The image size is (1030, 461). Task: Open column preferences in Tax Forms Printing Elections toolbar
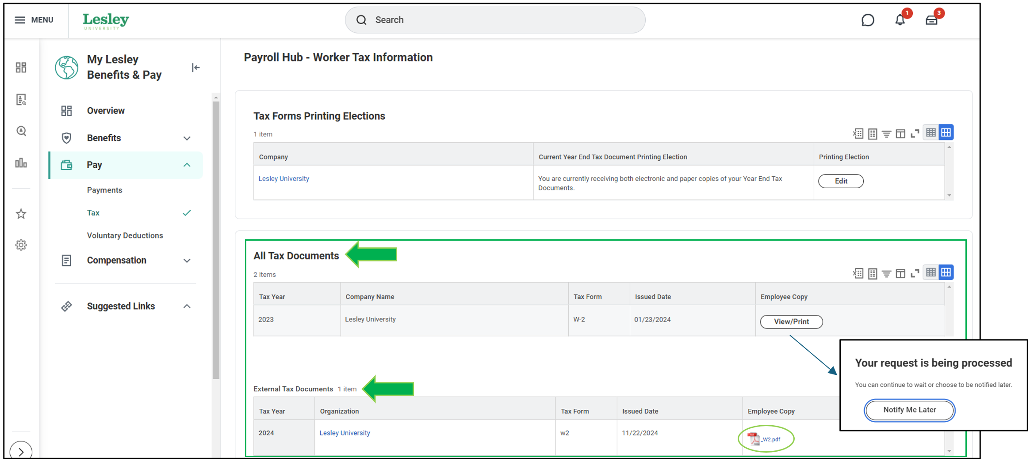pos(900,133)
